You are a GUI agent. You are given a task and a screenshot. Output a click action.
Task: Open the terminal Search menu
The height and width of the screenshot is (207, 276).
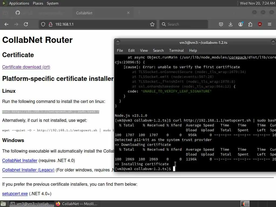point(158,50)
